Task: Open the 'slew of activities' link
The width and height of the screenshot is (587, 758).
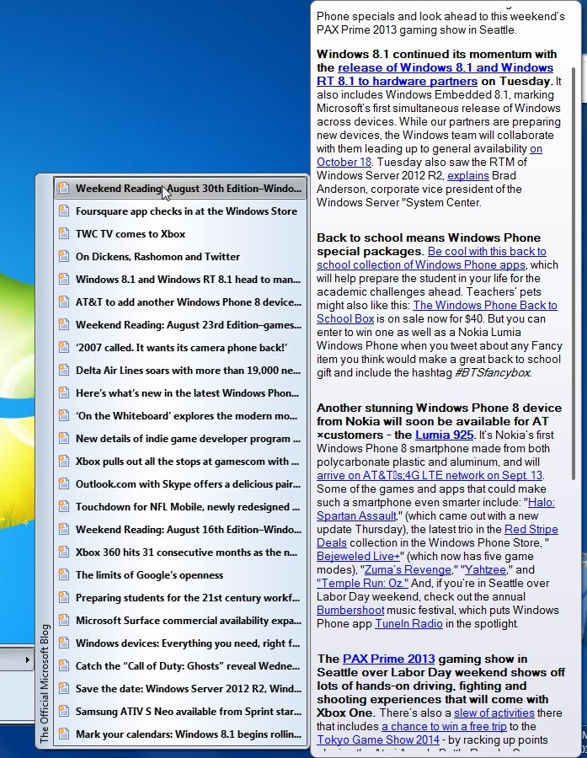Action: click(494, 713)
